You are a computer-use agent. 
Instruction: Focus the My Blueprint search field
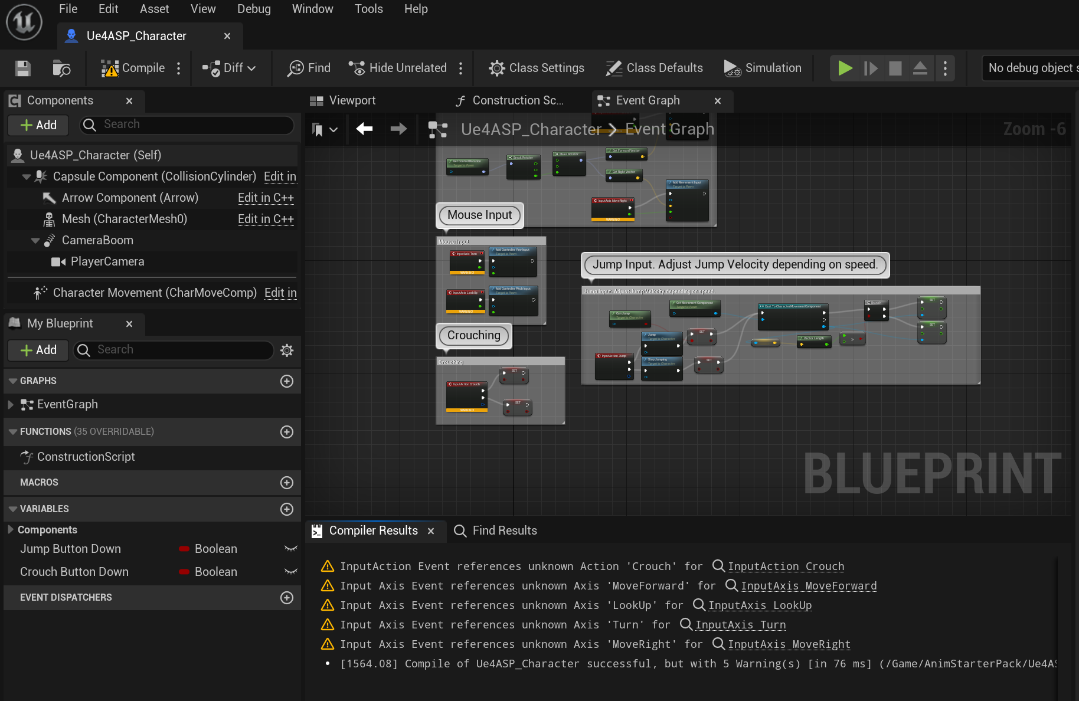point(174,350)
